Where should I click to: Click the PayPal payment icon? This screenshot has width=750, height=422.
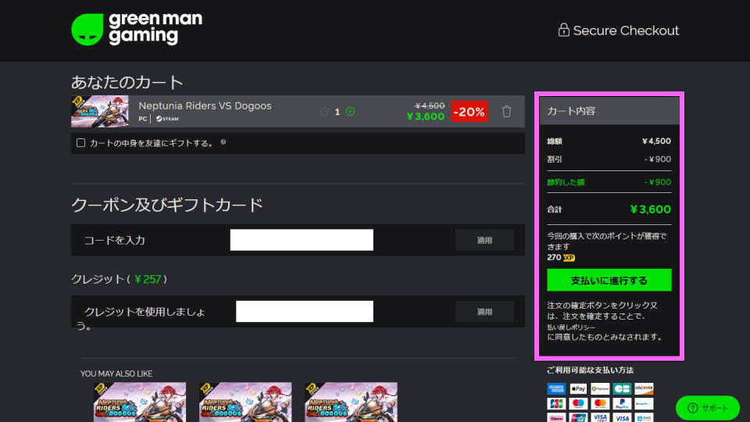tap(622, 404)
